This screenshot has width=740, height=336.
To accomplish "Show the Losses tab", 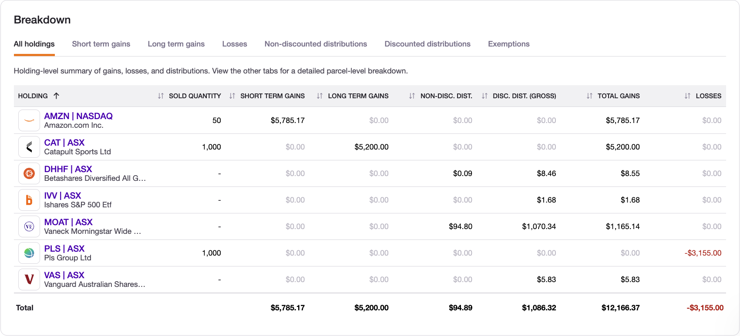I will (235, 44).
